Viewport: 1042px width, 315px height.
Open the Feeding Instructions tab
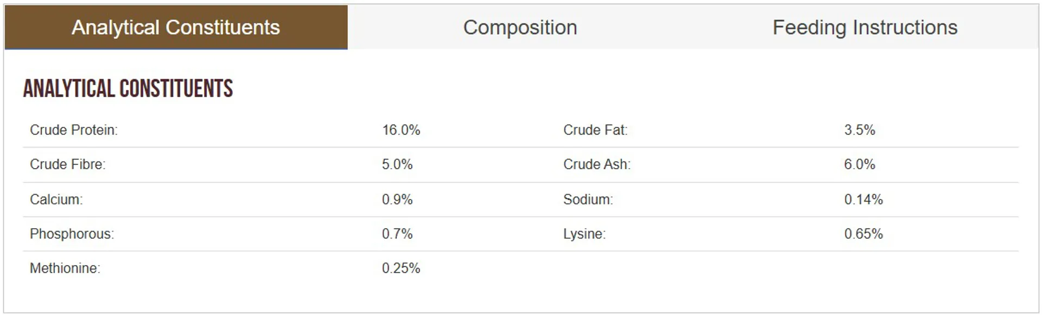click(865, 28)
